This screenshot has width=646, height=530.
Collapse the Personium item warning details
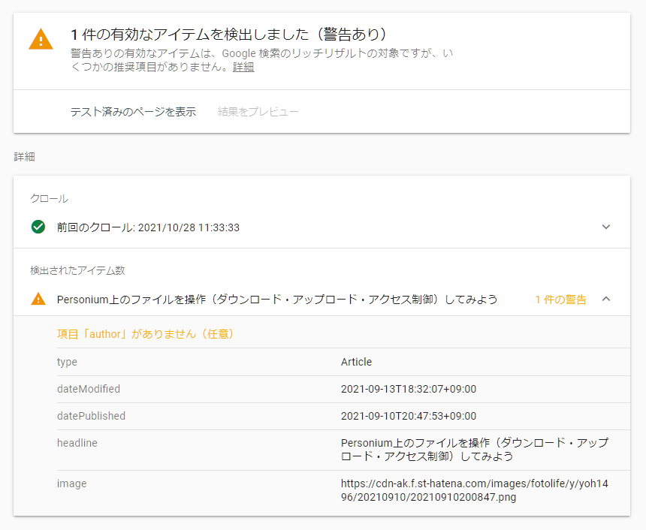coord(607,298)
